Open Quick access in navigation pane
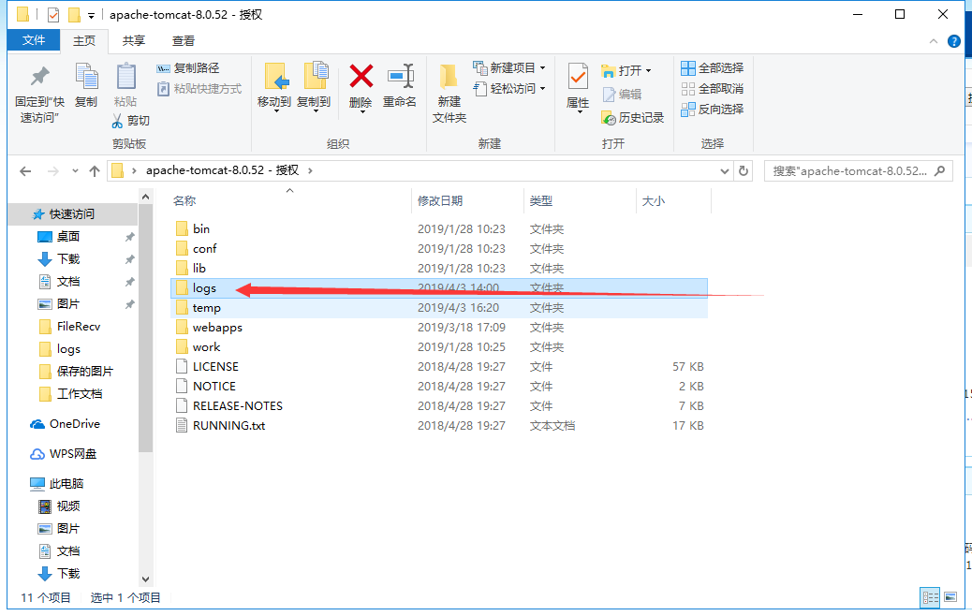Image resolution: width=972 pixels, height=616 pixels. point(72,213)
